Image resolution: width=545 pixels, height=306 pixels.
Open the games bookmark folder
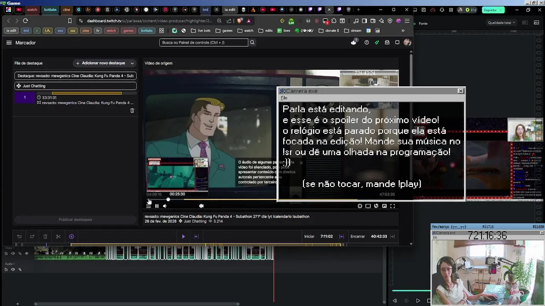point(224,31)
